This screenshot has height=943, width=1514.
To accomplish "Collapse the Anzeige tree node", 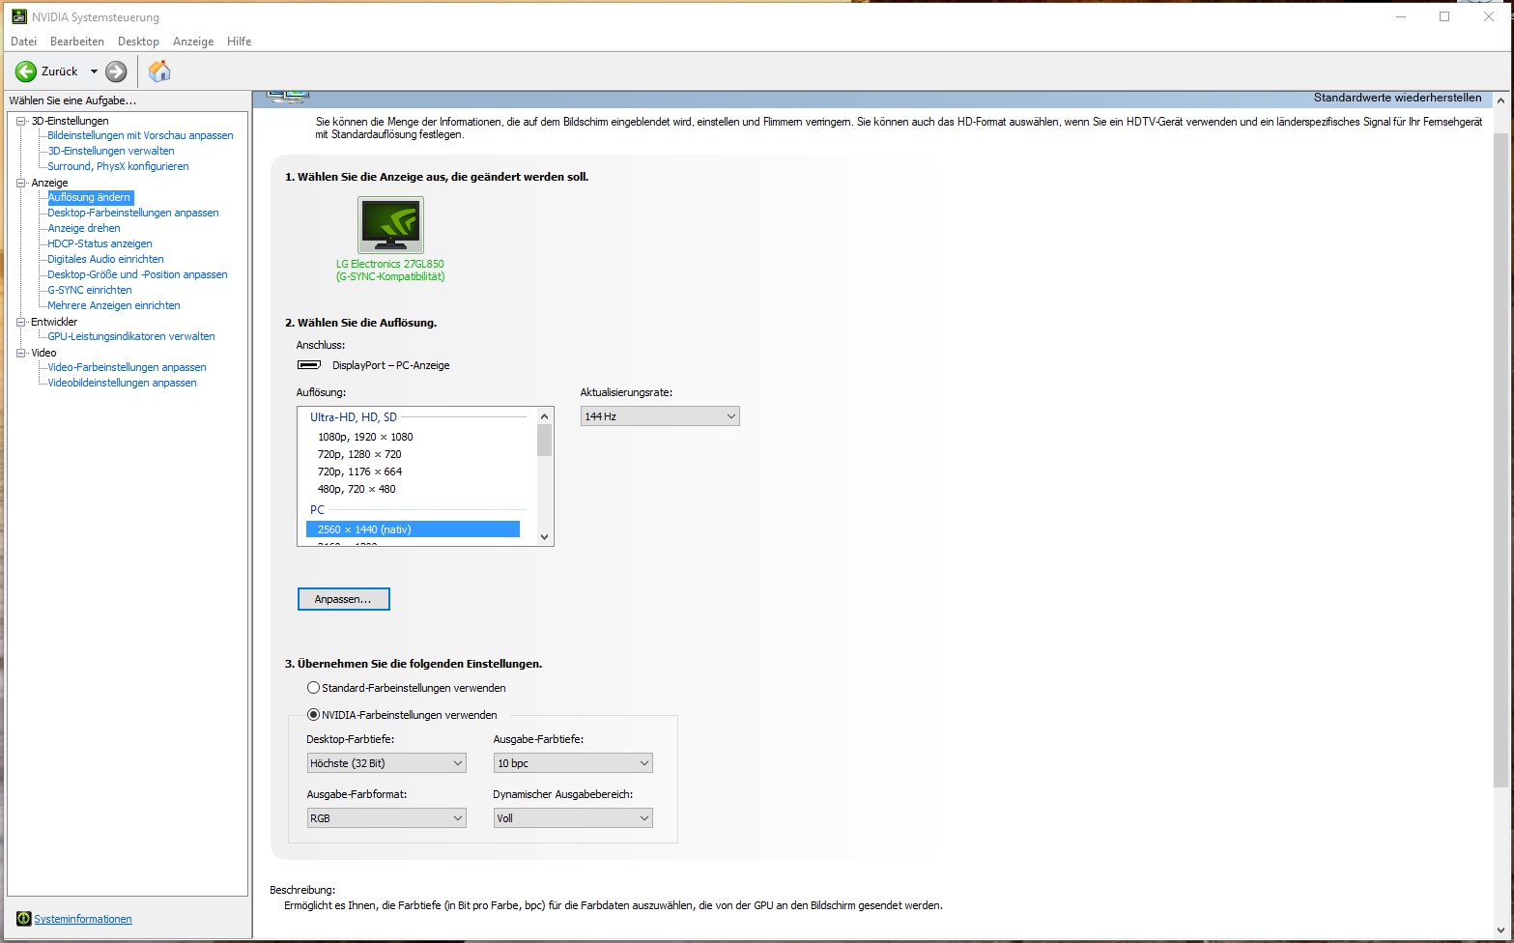I will coord(21,183).
